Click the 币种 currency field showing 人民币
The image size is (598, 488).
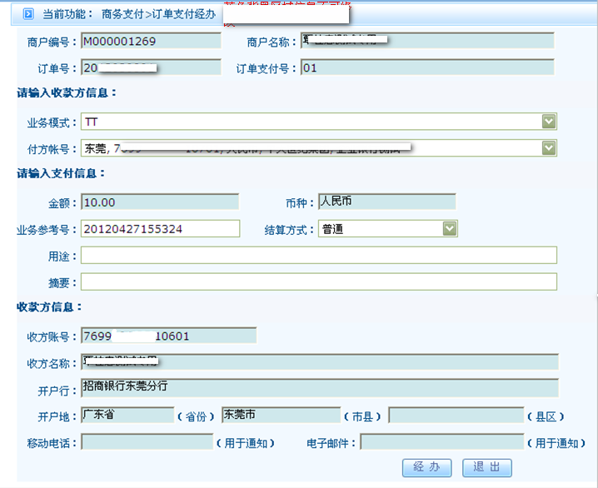click(386, 202)
